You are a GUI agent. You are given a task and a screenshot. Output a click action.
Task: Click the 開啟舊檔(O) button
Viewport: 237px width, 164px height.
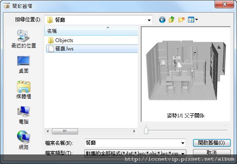pyautogui.click(x=212, y=143)
